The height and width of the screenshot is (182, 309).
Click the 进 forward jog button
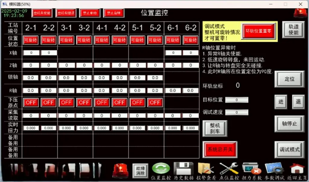(x=281, y=102)
